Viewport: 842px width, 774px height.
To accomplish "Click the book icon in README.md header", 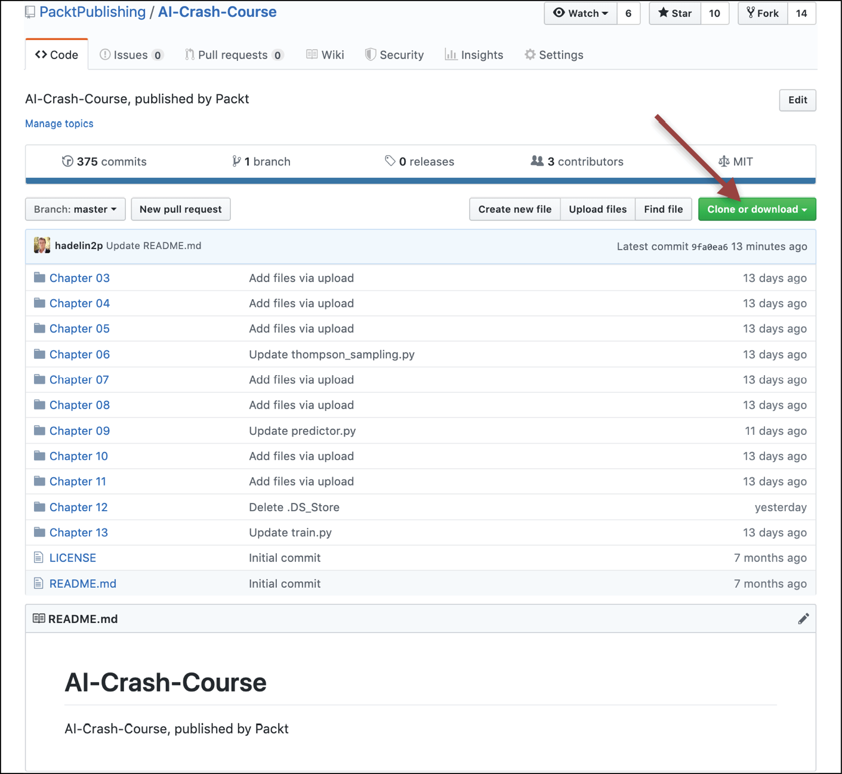I will pyautogui.click(x=39, y=619).
